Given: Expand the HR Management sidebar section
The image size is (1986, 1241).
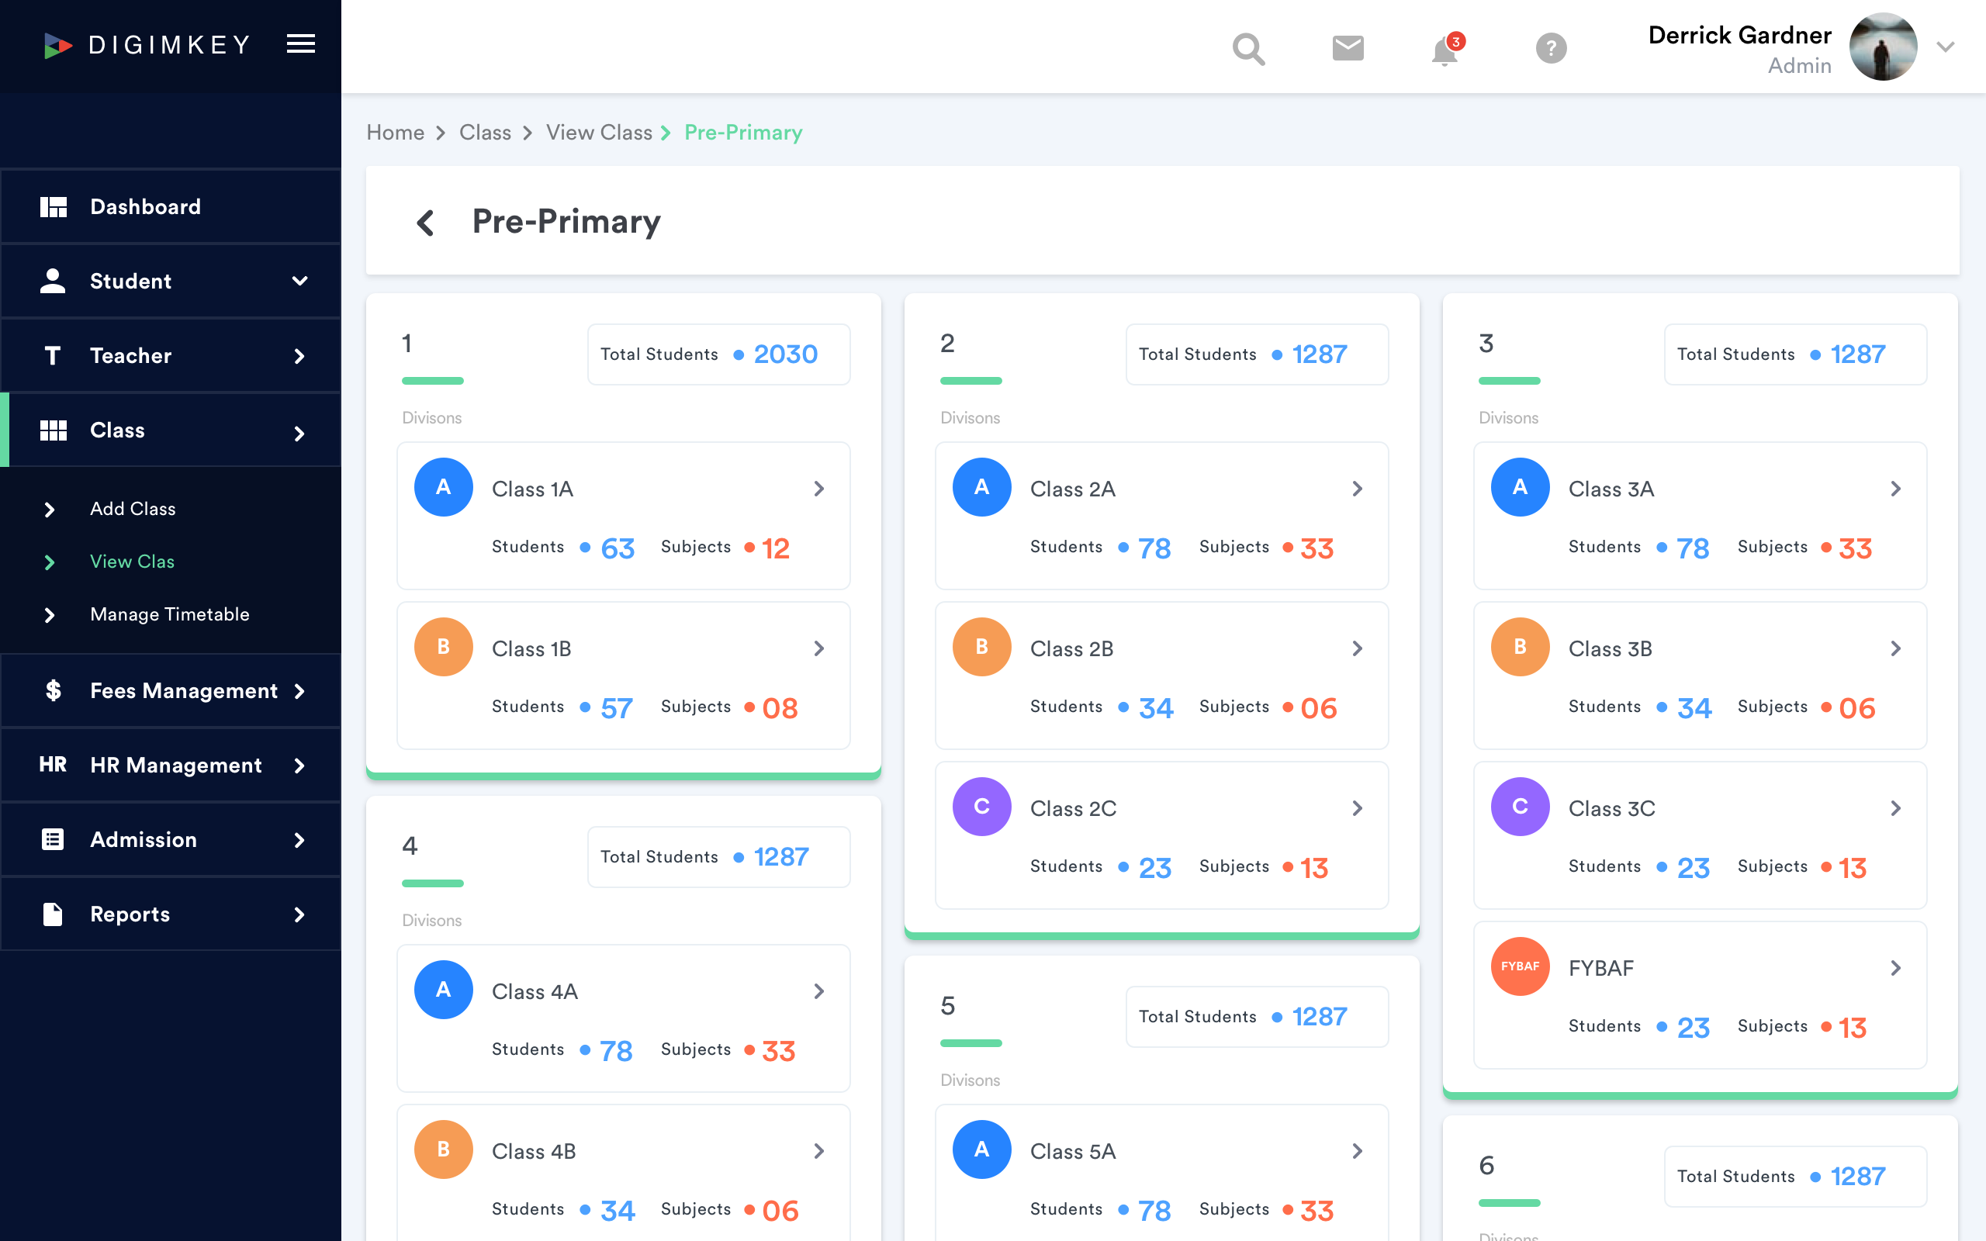Looking at the screenshot, I should click(171, 765).
